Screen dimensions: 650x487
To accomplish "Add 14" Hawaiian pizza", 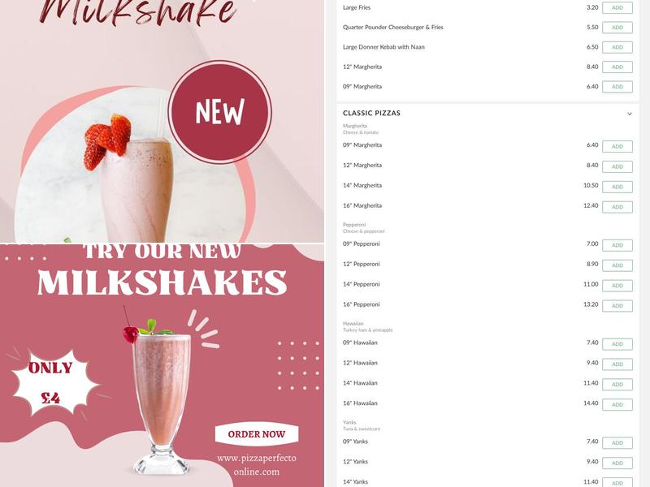I will (x=617, y=384).
